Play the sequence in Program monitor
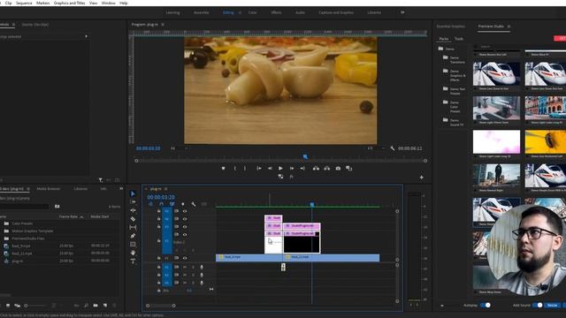 point(280,169)
